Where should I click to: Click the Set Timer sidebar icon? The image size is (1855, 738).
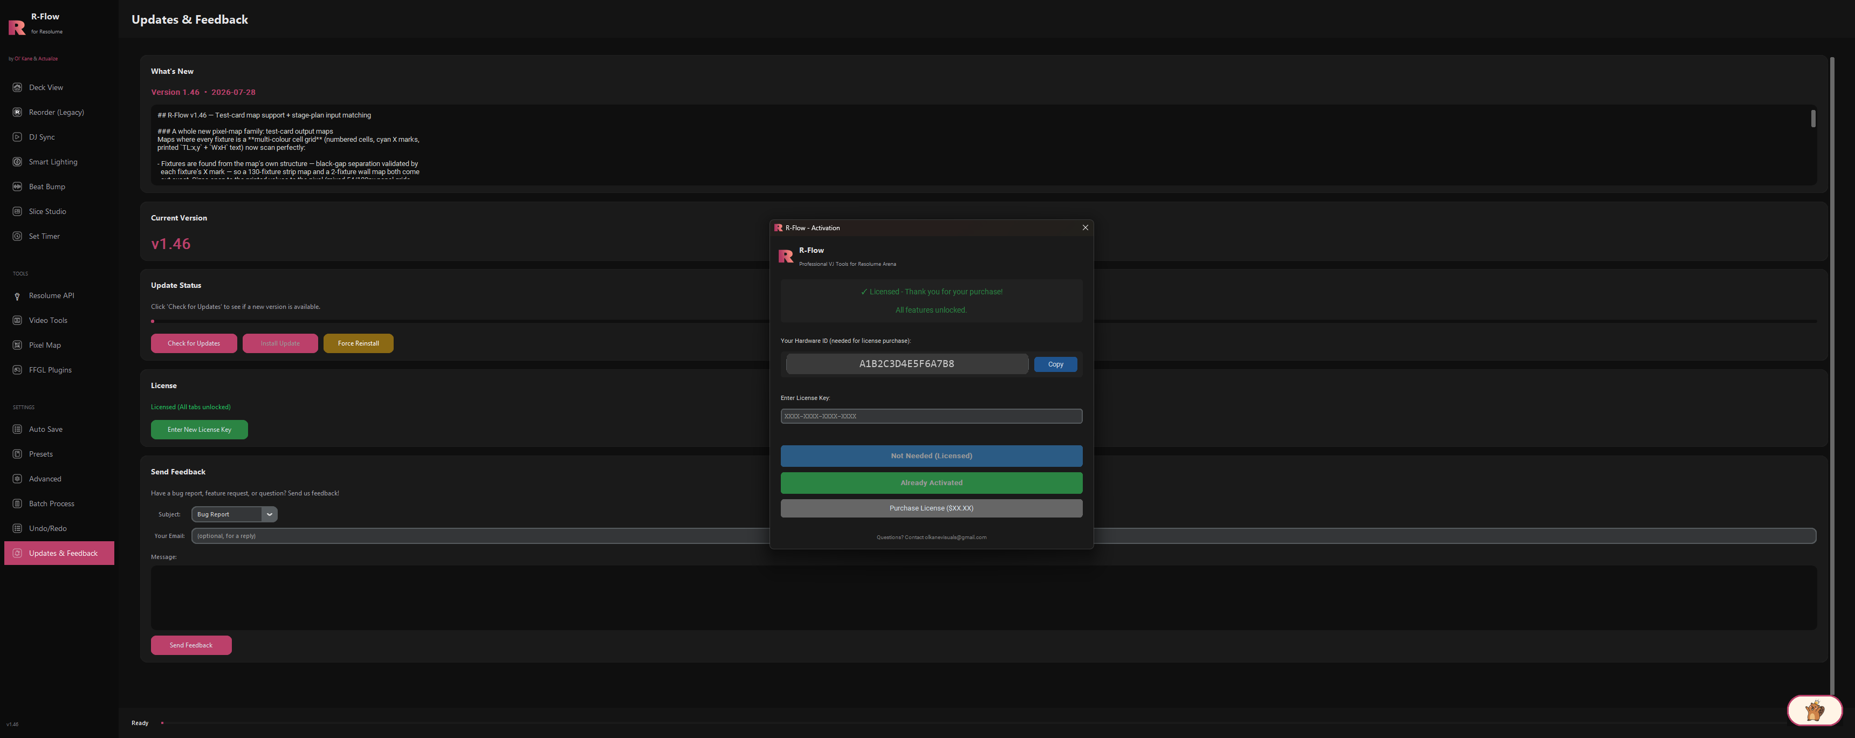tap(17, 236)
